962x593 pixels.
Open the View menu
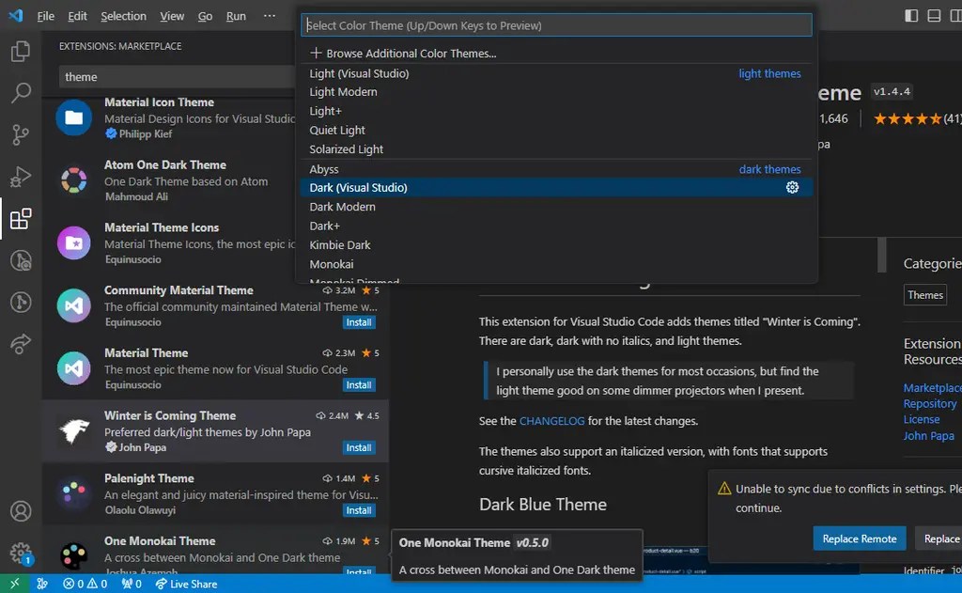(x=172, y=16)
